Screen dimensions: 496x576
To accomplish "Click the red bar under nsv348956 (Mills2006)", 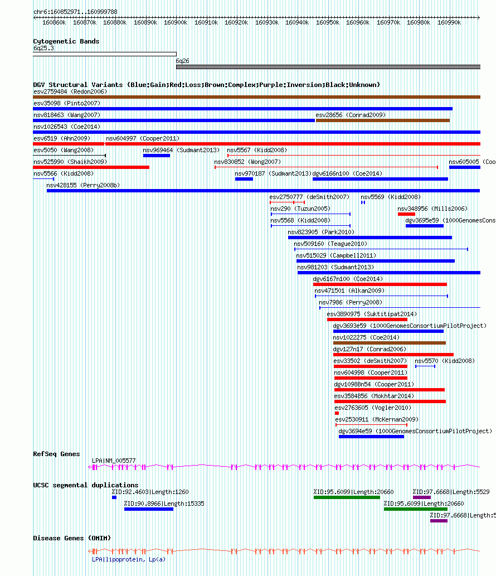I will (406, 214).
